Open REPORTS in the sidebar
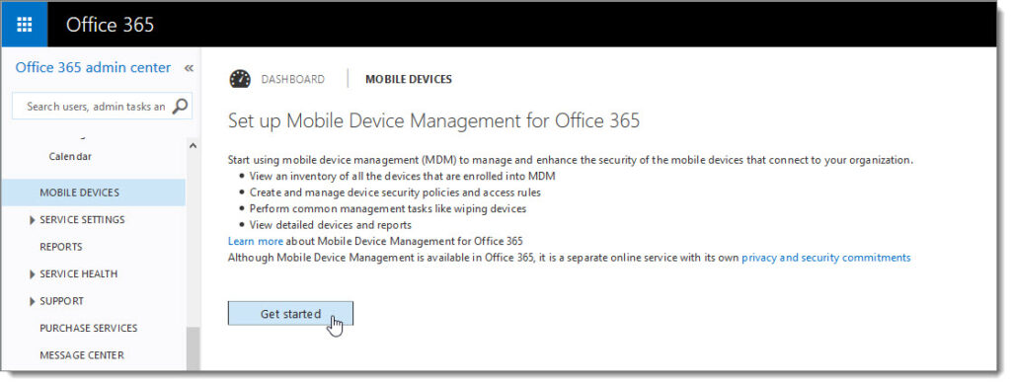 (x=61, y=247)
